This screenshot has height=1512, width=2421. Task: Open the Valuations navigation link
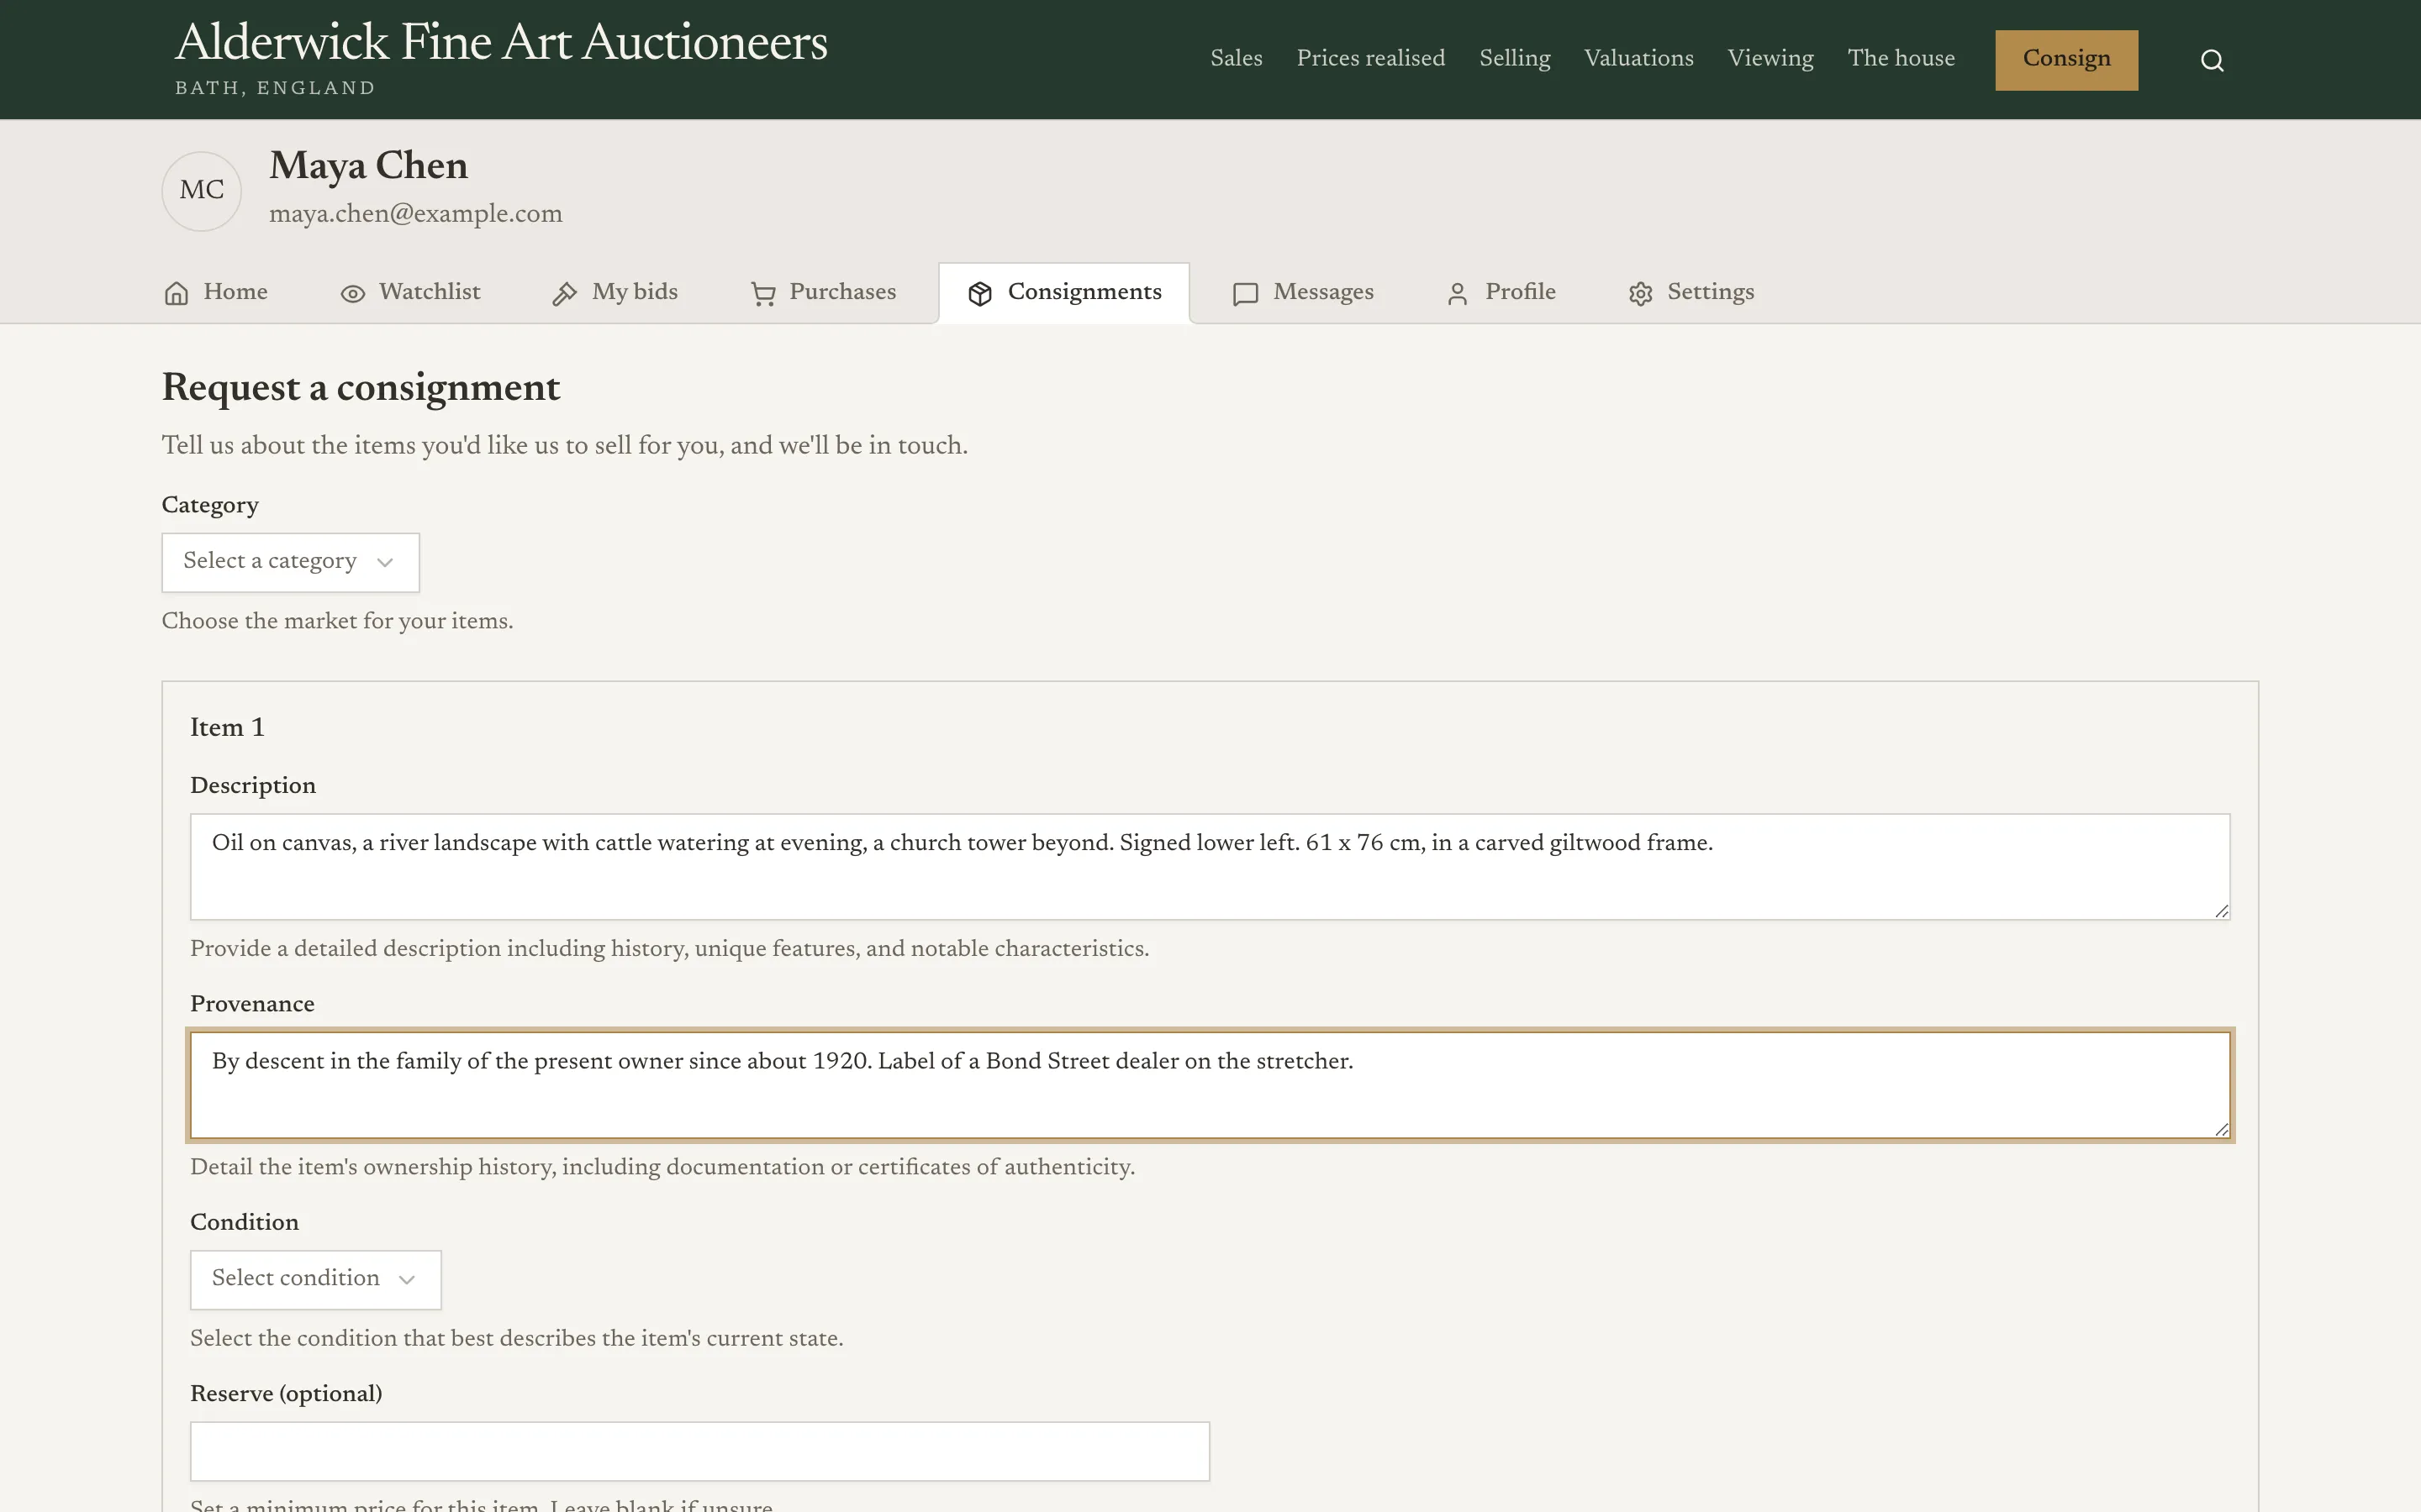[1638, 58]
